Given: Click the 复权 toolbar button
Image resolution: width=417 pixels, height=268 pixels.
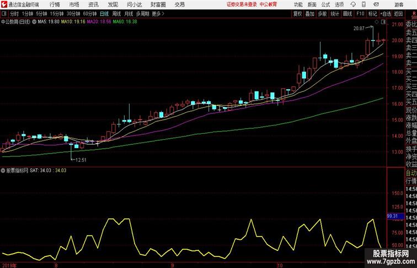Looking at the screenshot, I should [298, 14].
